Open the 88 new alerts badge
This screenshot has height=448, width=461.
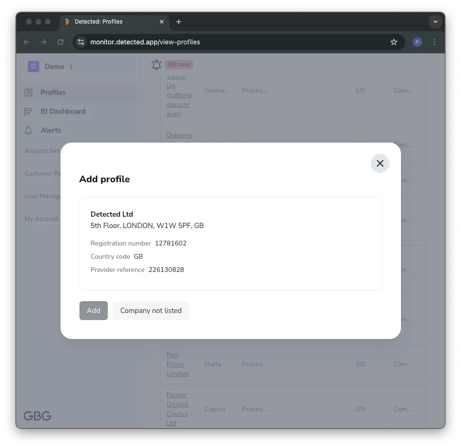click(179, 64)
